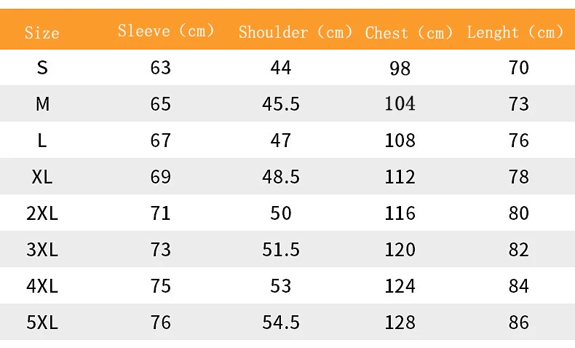The image size is (575, 348).
Task: Select the 4XL size row label
Action: pos(42,286)
